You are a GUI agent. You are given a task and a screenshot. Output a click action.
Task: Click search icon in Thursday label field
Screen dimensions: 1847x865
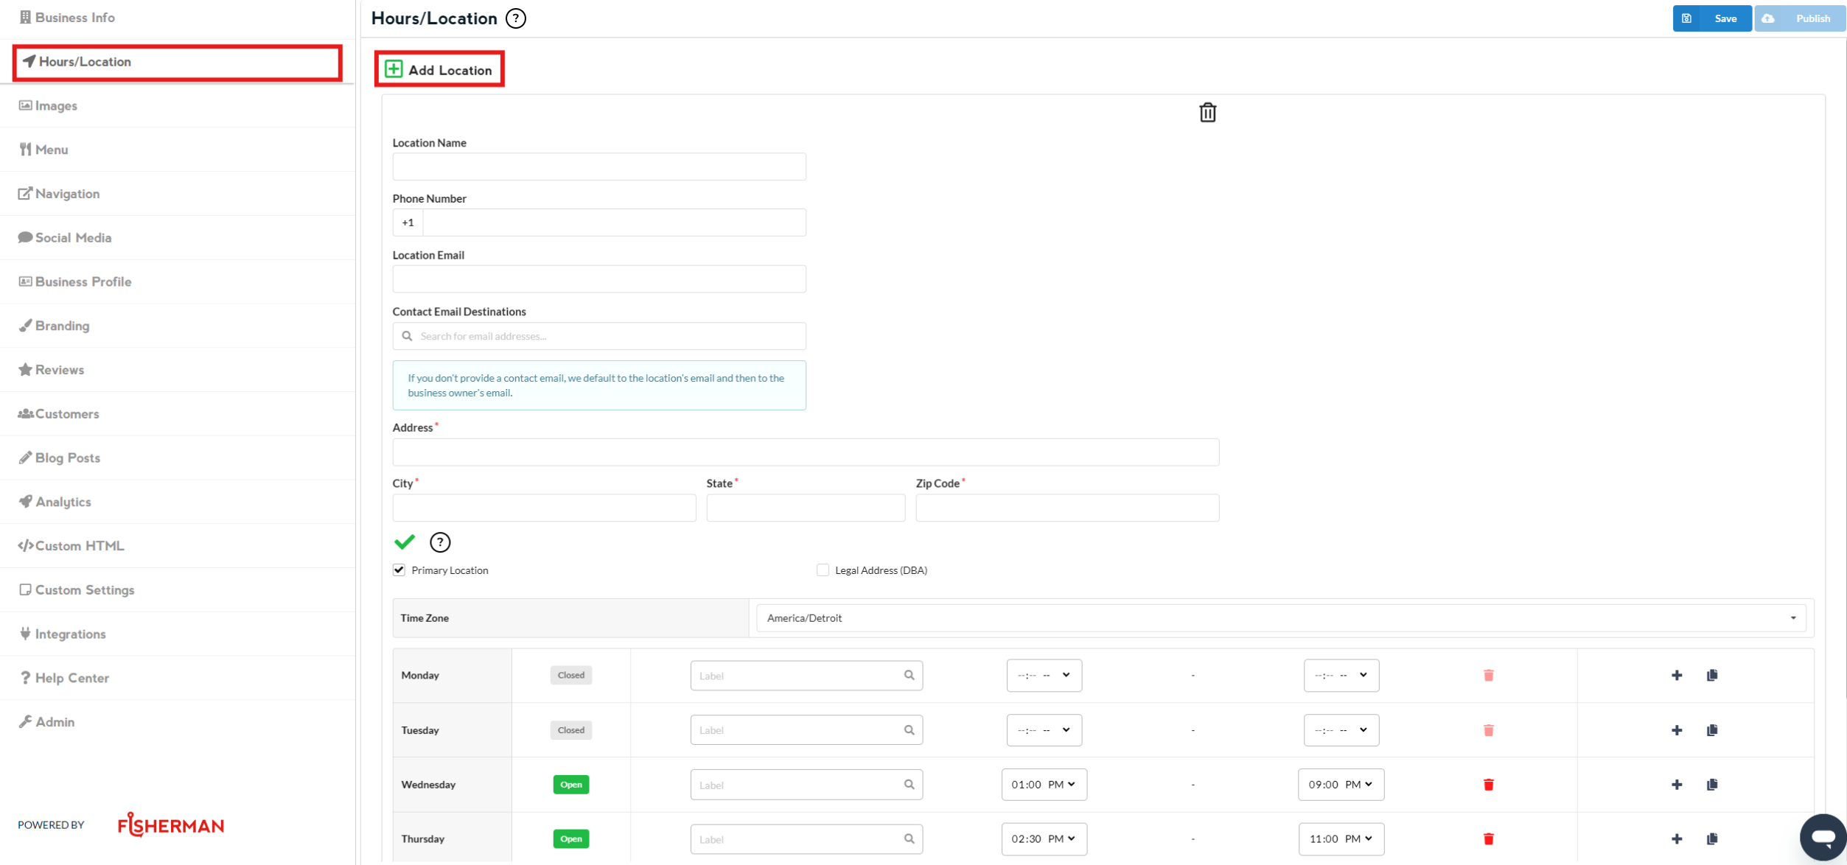909,839
